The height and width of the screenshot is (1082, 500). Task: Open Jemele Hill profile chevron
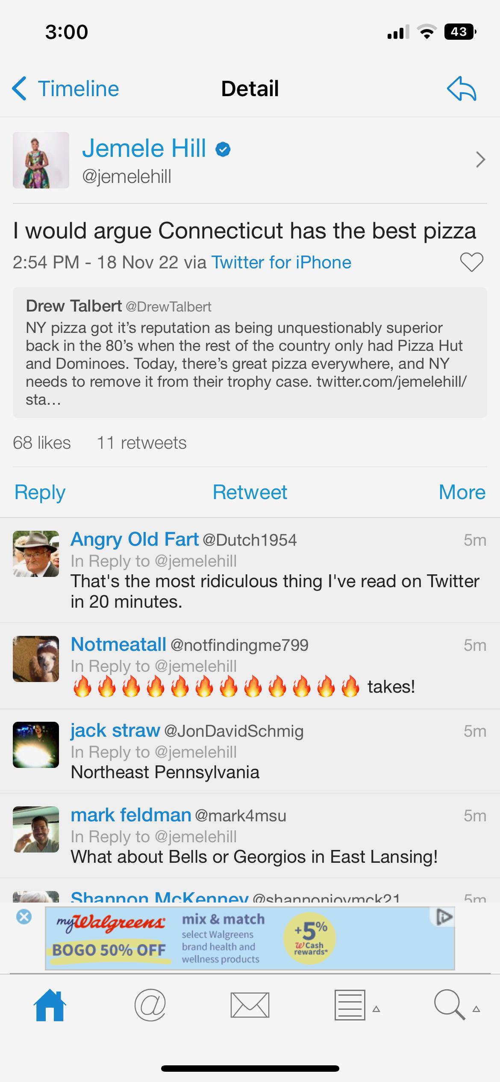click(480, 159)
